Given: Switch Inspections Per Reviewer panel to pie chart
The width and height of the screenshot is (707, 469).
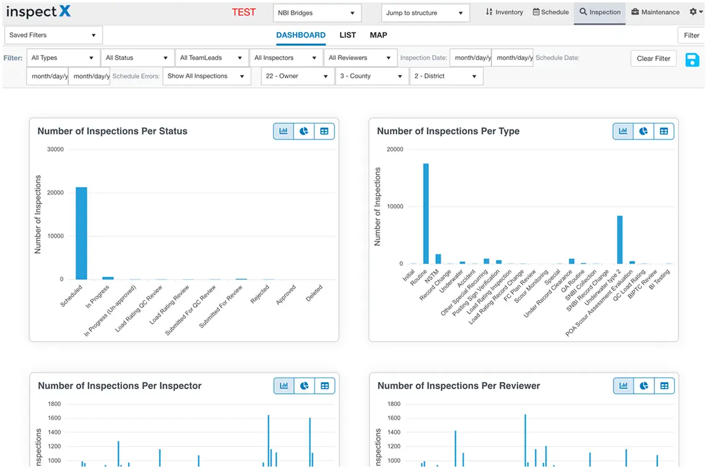Looking at the screenshot, I should (x=643, y=385).
